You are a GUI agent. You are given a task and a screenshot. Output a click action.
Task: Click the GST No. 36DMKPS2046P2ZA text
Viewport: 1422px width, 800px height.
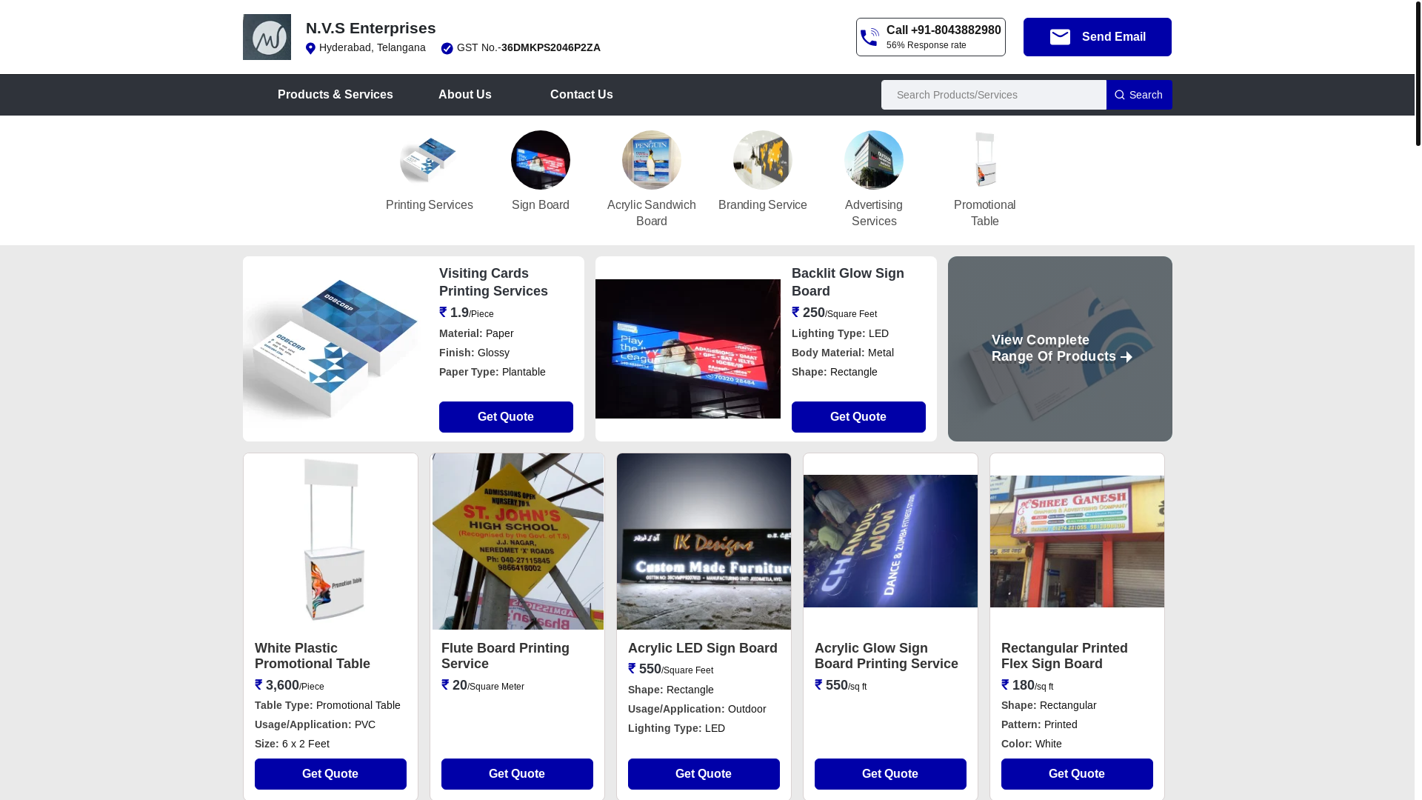pyautogui.click(x=529, y=47)
